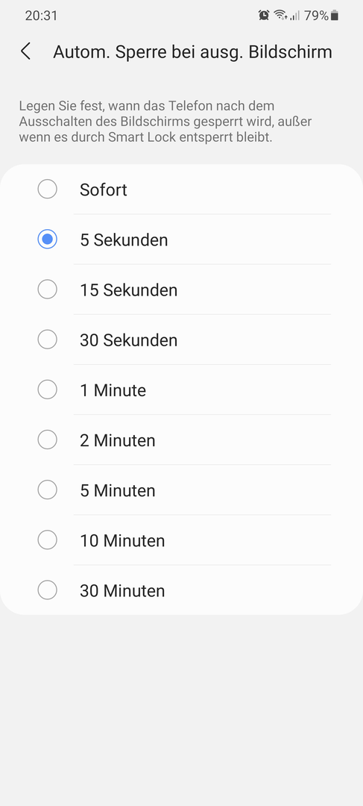
Task: Tap the back arrow icon
Action: 25,51
